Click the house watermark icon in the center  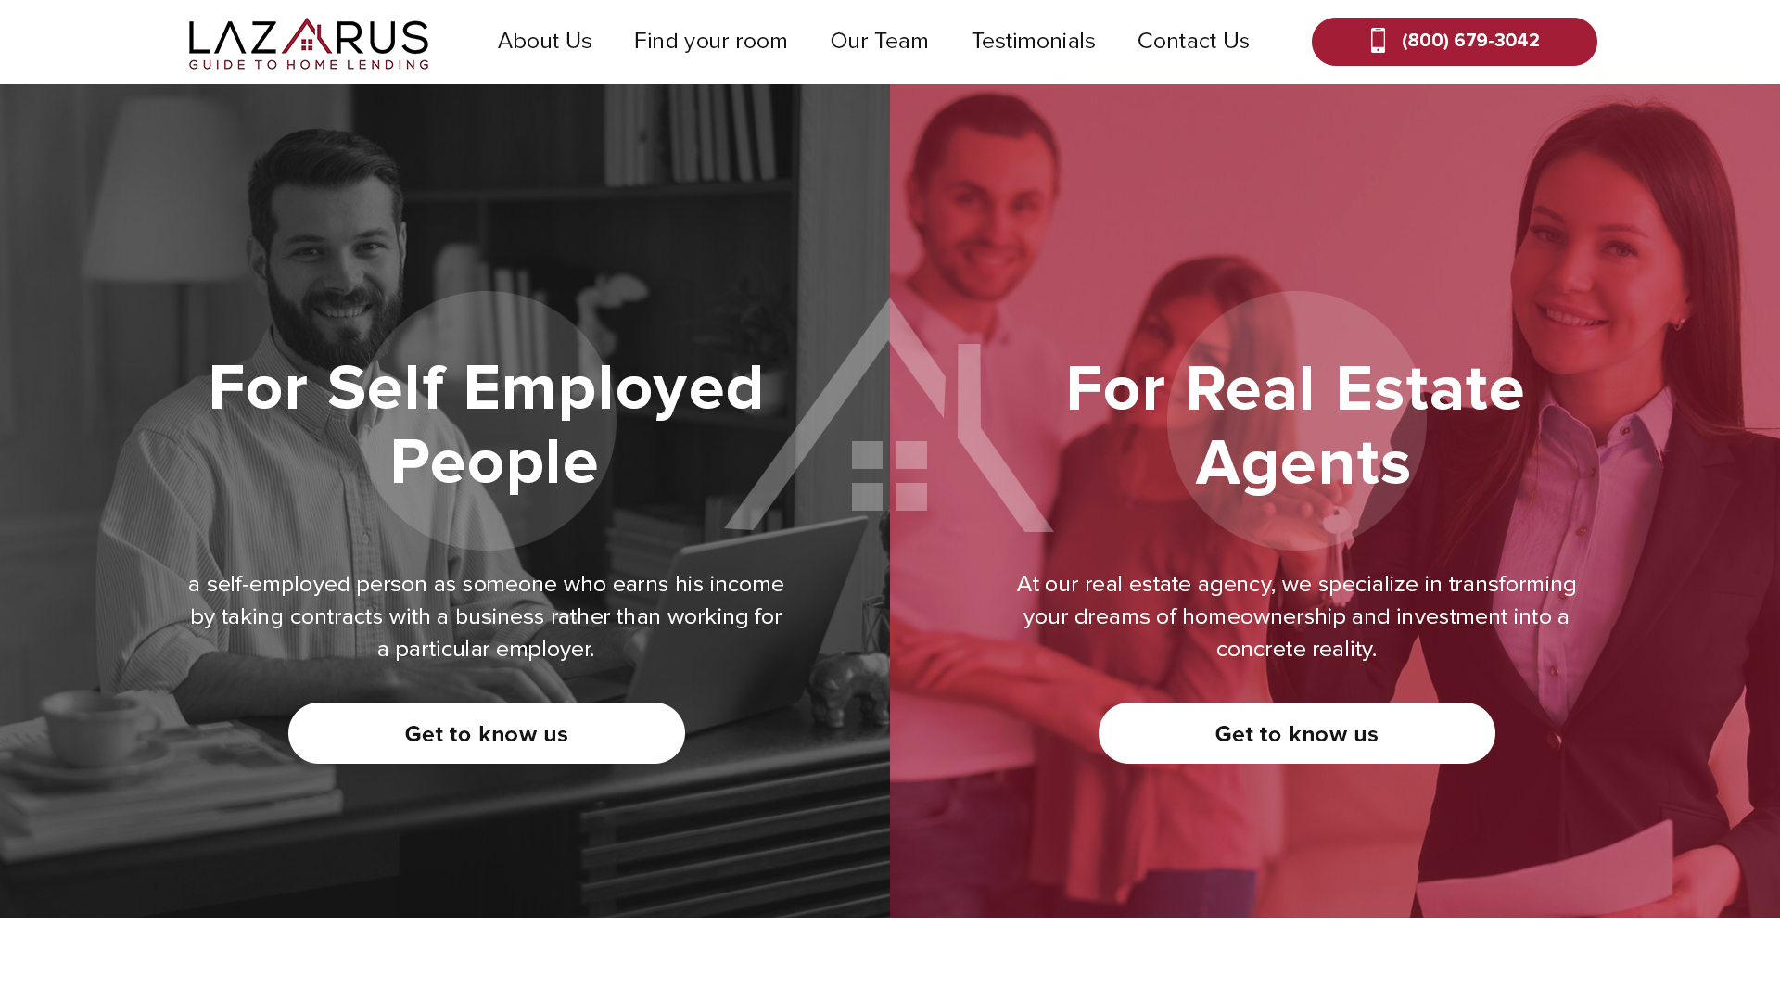coord(889,414)
